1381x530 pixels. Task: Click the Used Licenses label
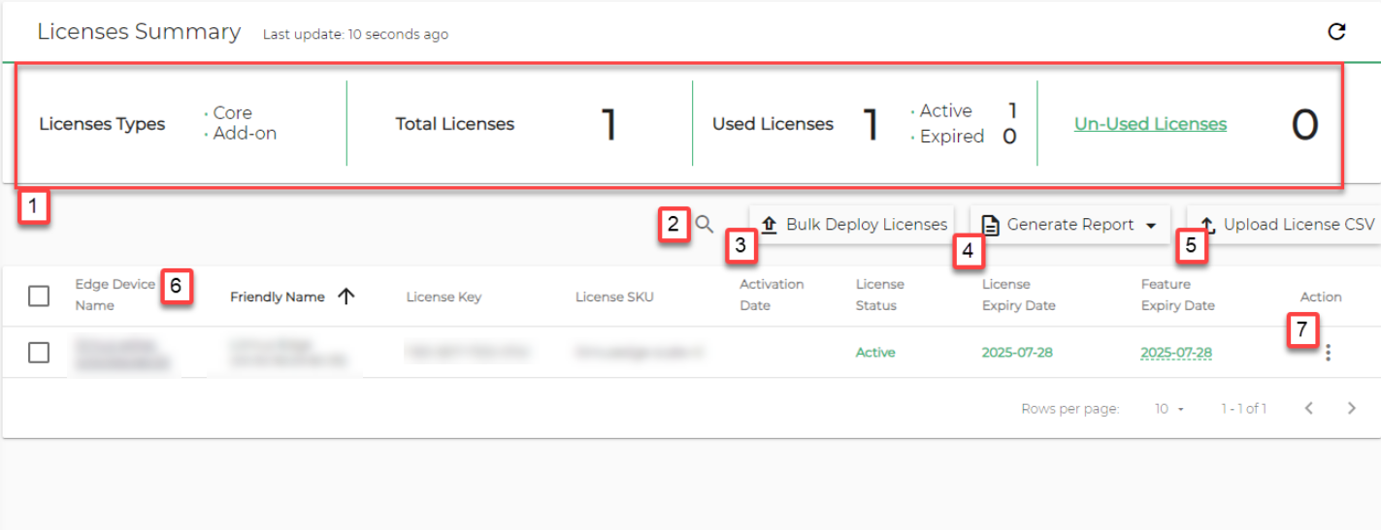(x=773, y=124)
